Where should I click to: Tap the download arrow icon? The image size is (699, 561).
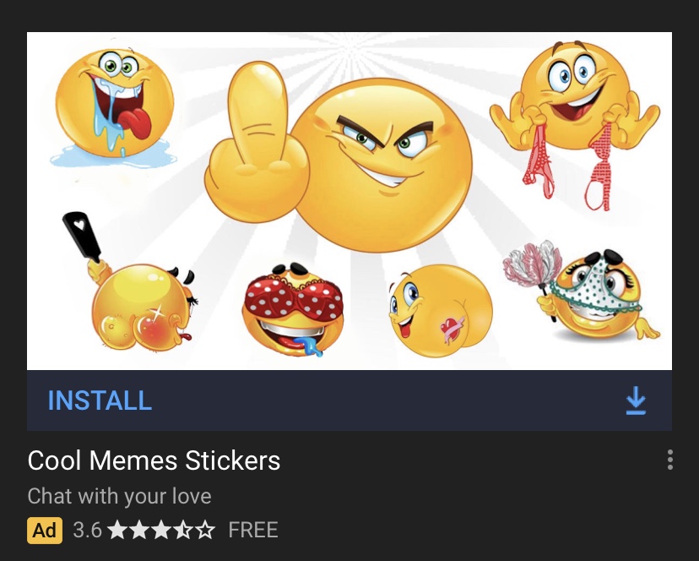point(636,400)
